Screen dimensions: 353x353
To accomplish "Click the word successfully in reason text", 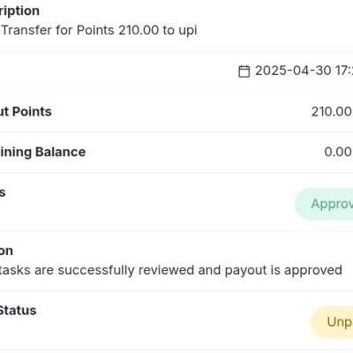I will pos(96,270).
